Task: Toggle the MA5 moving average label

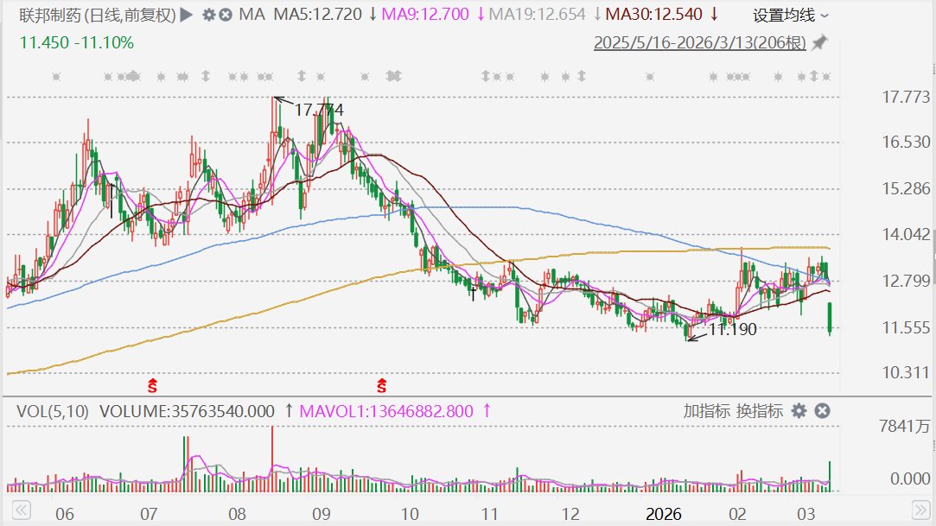Action: [318, 15]
